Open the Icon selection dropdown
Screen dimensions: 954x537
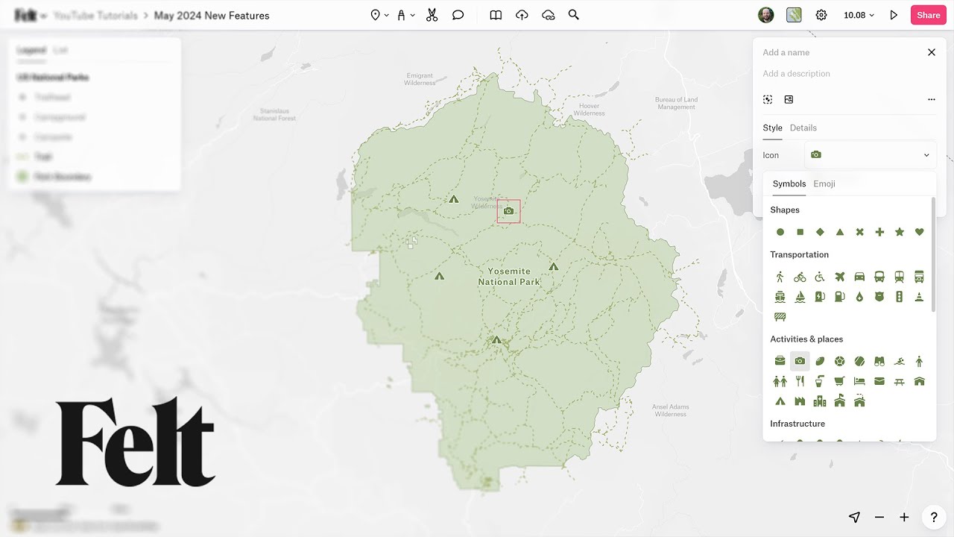[870, 155]
